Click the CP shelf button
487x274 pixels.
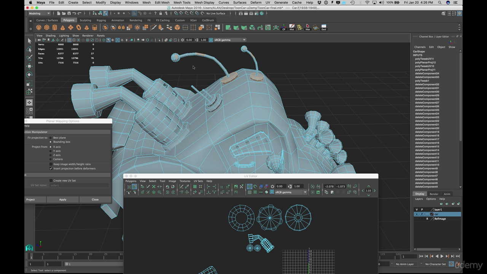click(284, 27)
